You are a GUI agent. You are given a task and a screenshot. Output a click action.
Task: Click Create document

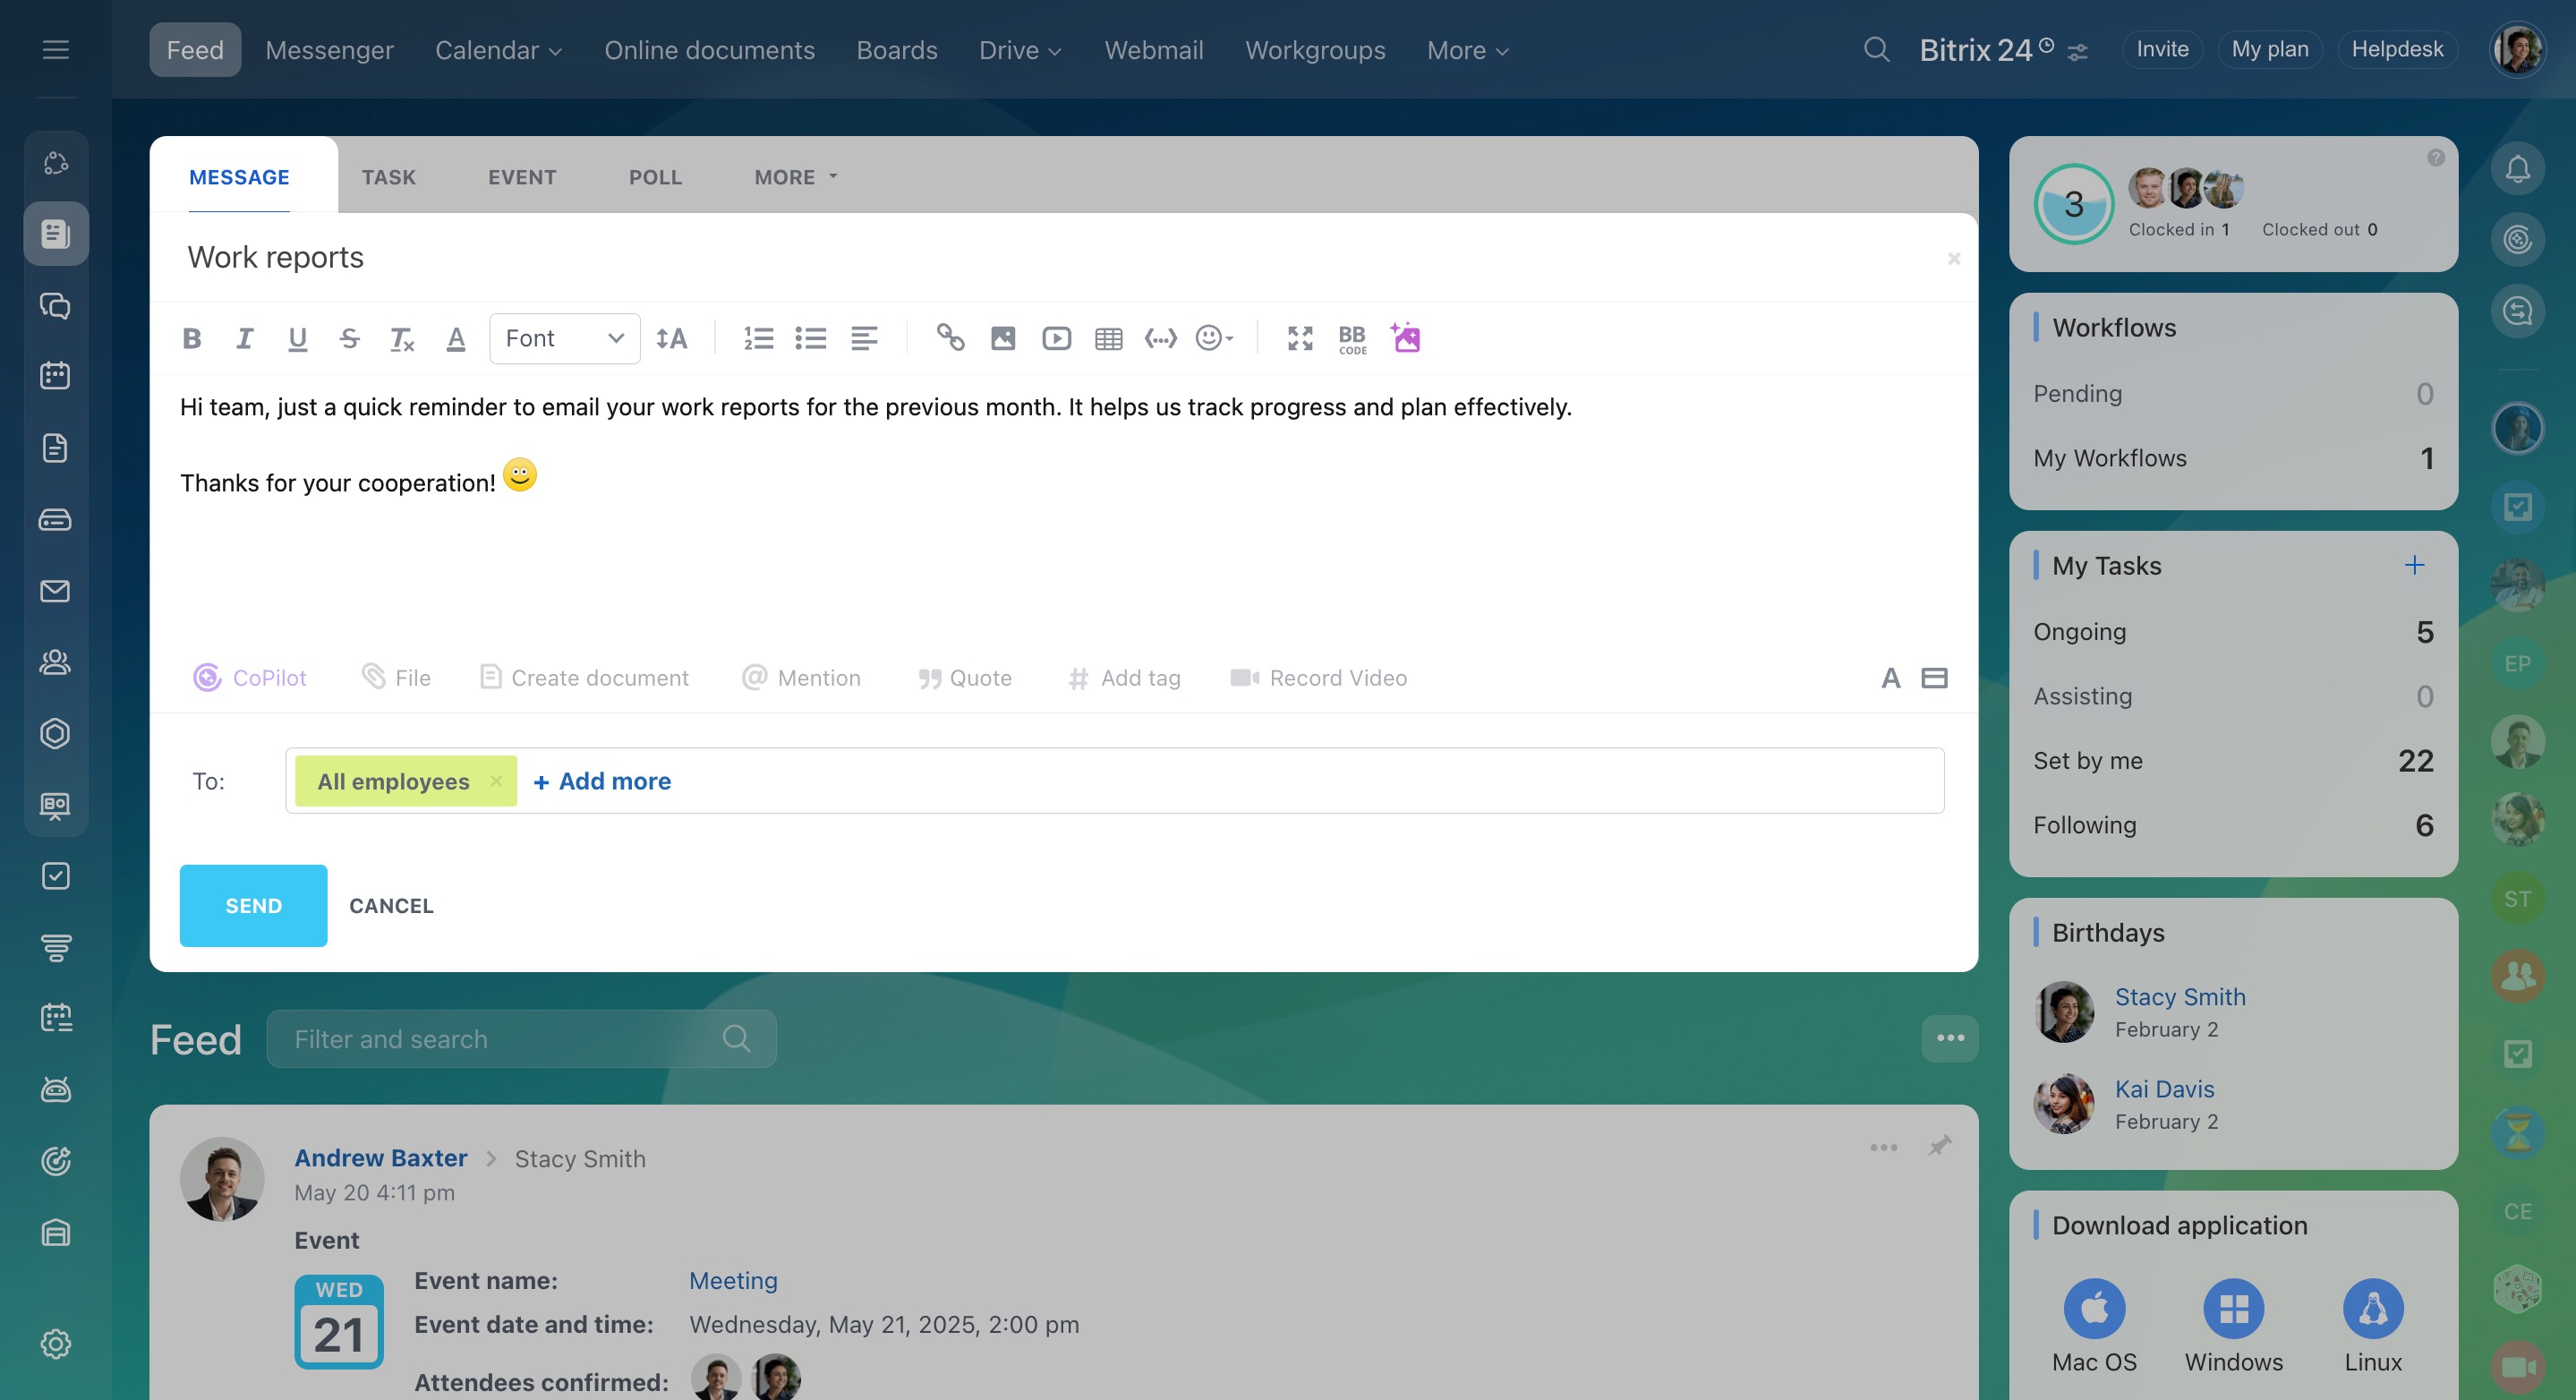(584, 678)
